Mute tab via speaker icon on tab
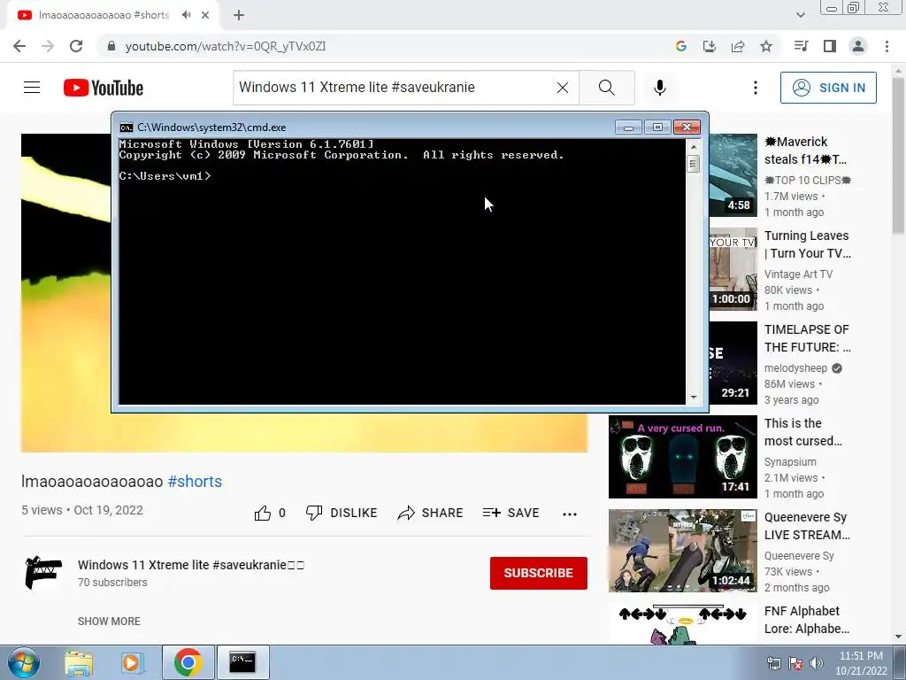Viewport: 906px width, 680px height. click(x=186, y=15)
